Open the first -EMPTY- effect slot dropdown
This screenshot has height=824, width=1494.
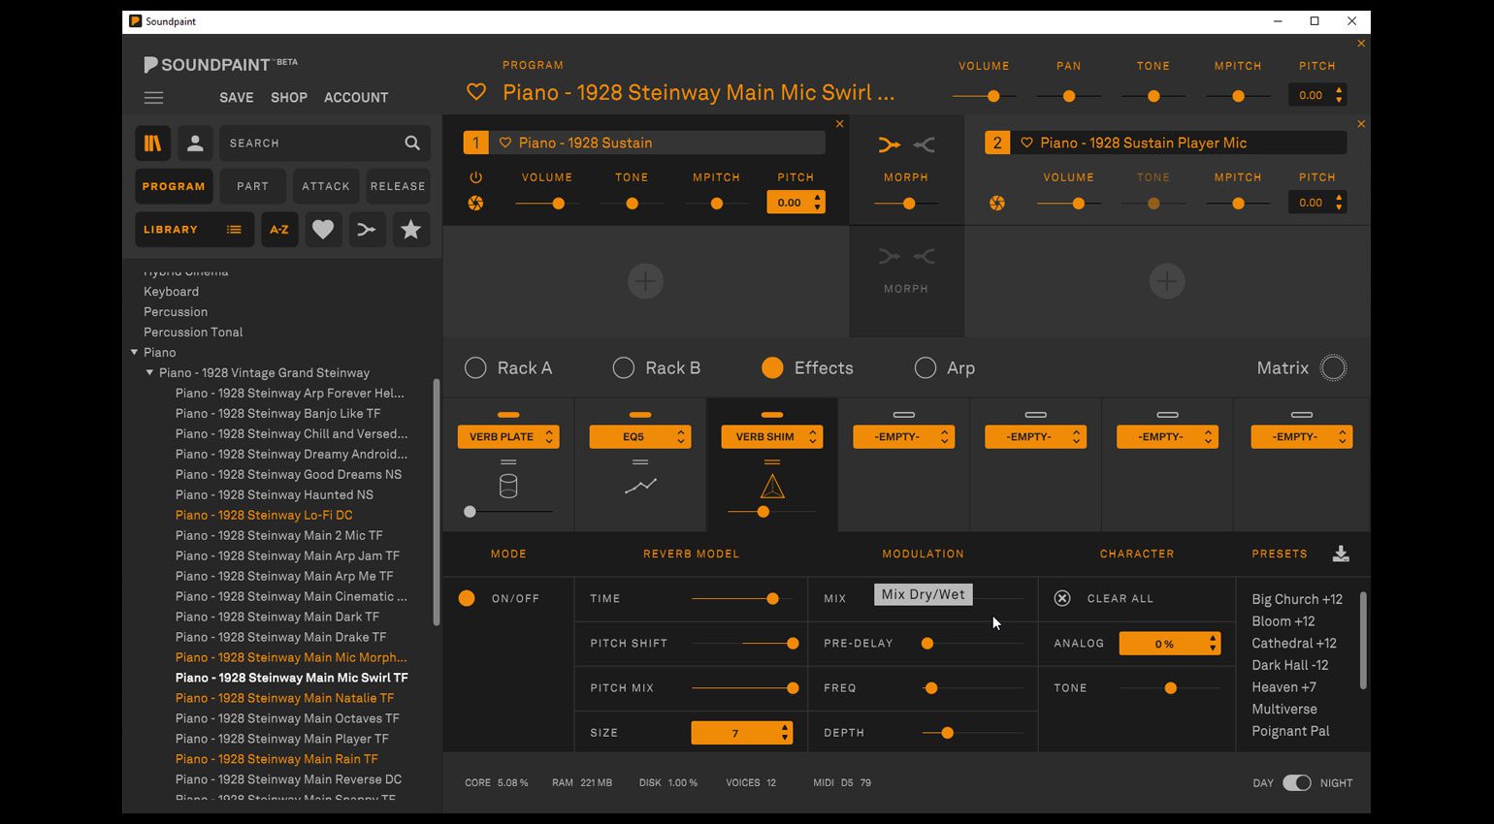(x=903, y=436)
